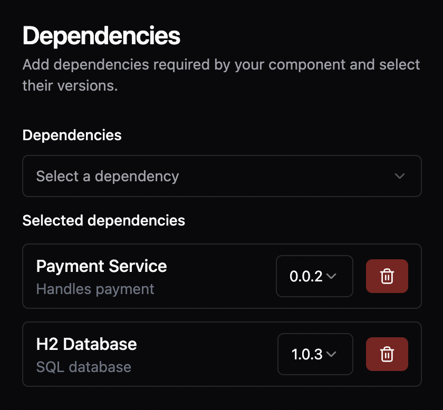This screenshot has height=410, width=443.
Task: Click the 1.0.3 version number text
Action: [307, 354]
